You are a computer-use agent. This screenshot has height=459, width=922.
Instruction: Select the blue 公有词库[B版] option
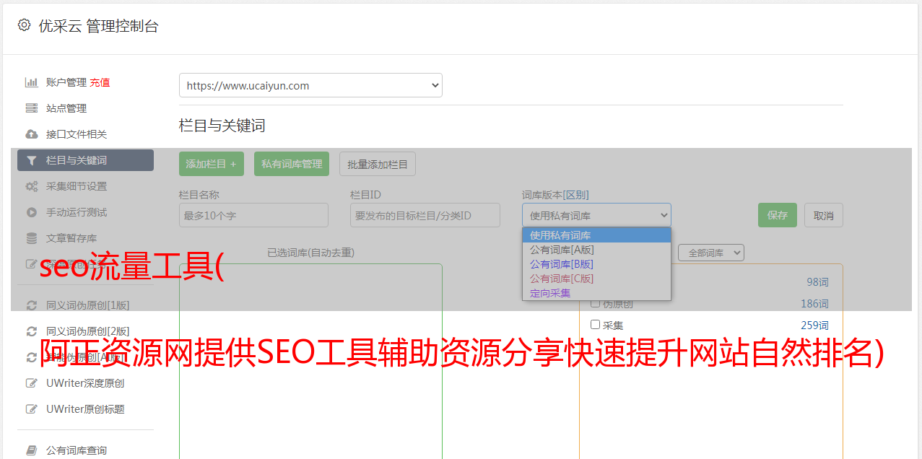(x=596, y=264)
